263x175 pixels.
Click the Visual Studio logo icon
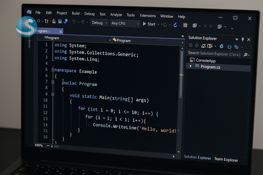[x=29, y=12]
